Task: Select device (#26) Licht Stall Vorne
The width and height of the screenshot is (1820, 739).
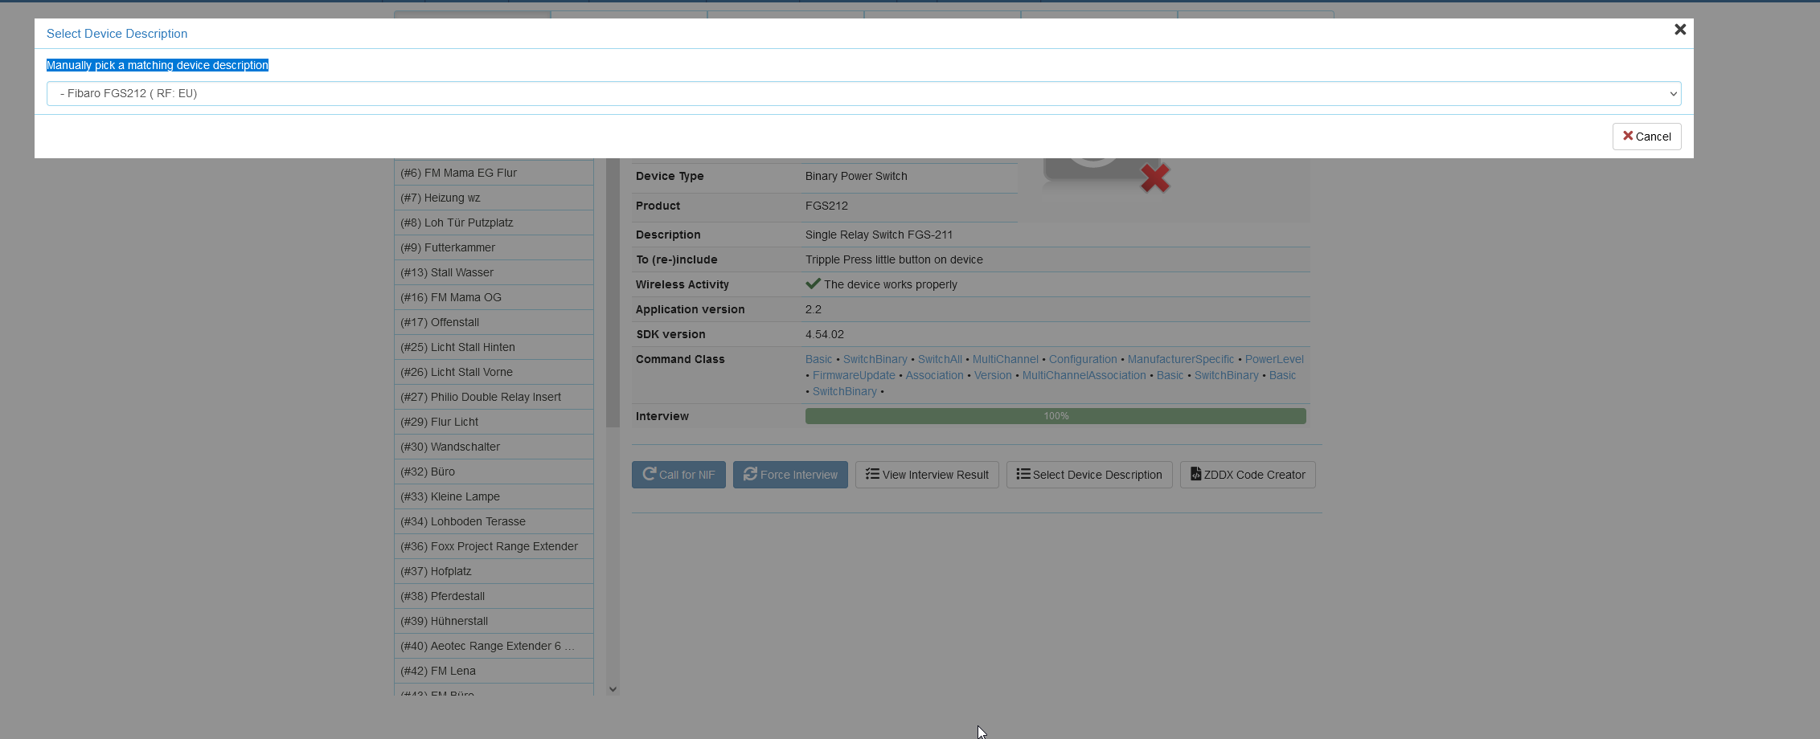Action: pos(494,372)
